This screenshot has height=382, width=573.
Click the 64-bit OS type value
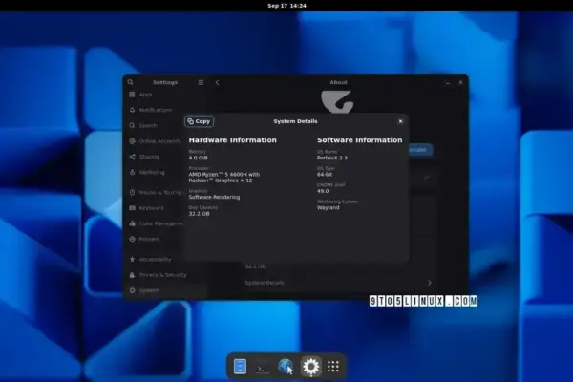(x=325, y=175)
